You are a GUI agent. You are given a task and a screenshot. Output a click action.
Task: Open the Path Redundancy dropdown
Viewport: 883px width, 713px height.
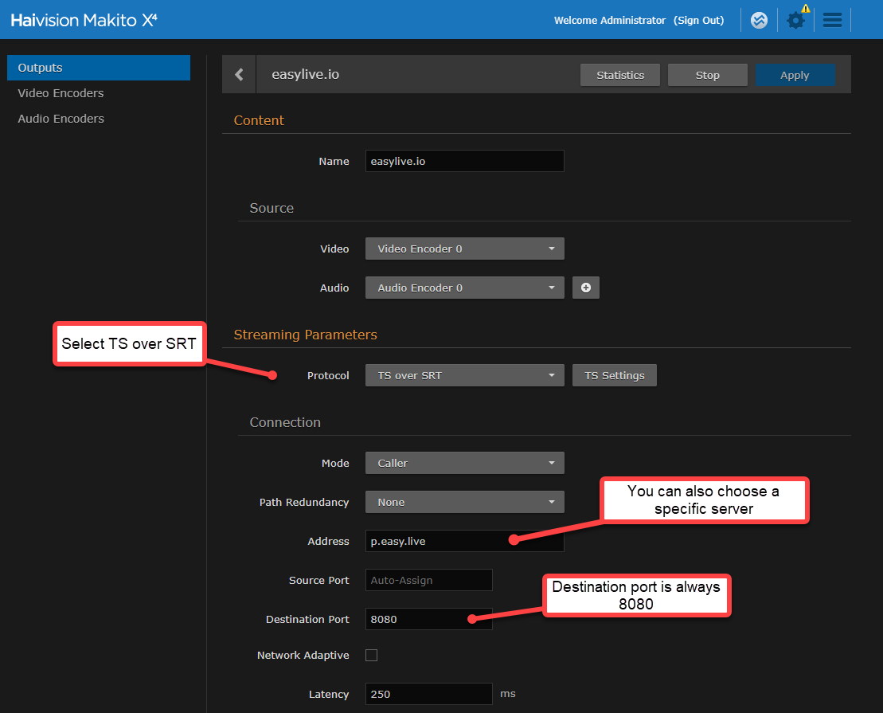464,502
